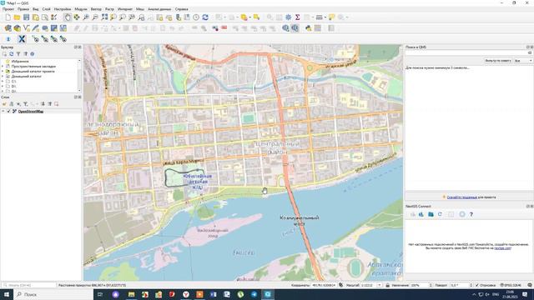Open the scale dropdown in status bar
Viewport: 534px width, 300px height.
click(380, 285)
